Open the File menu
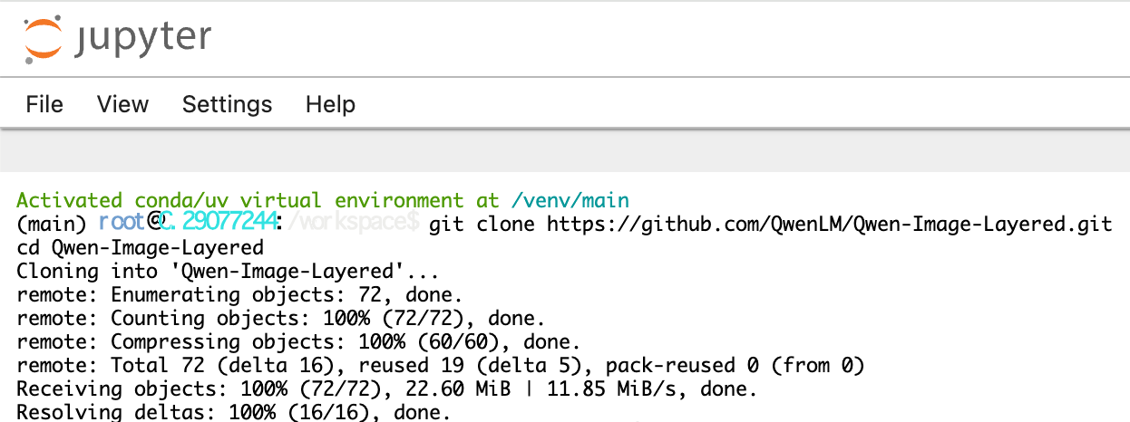The width and height of the screenshot is (1130, 422). coord(44,104)
